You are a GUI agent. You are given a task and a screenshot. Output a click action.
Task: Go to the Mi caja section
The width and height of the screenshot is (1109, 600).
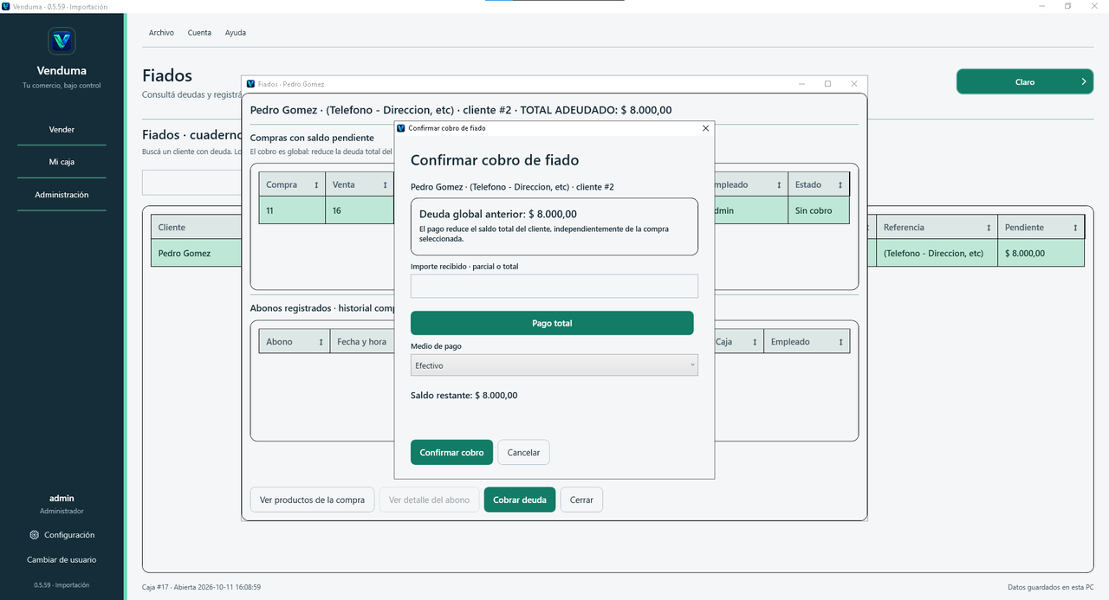coord(62,162)
